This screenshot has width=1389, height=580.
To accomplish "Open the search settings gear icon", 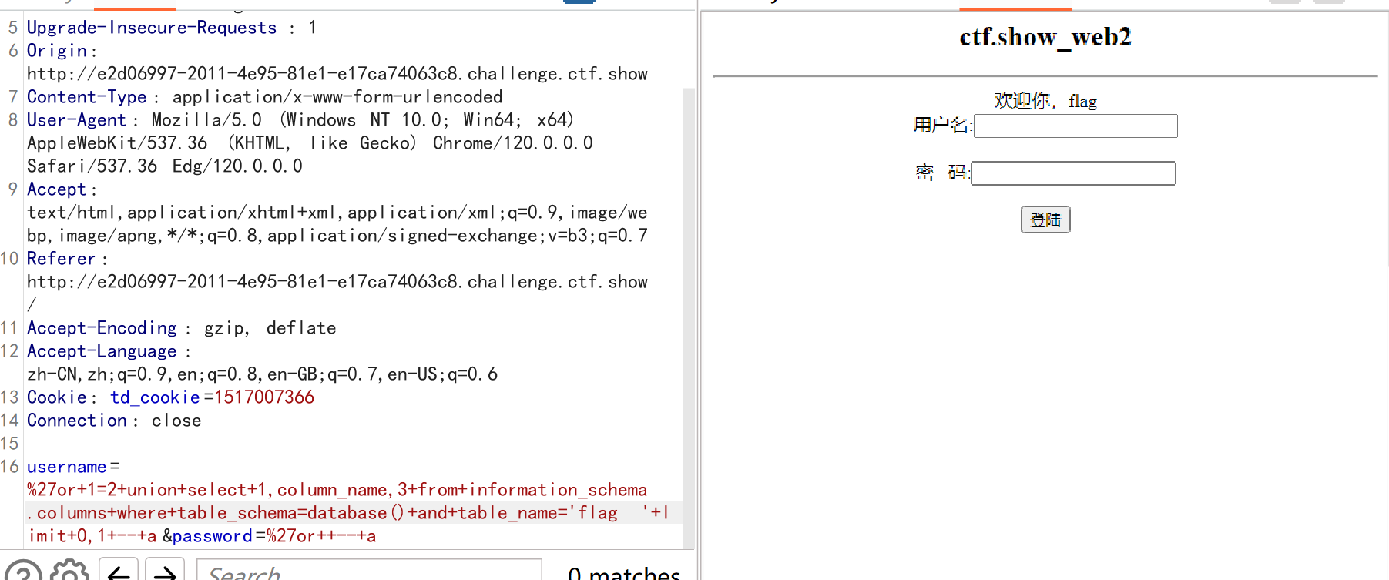I will point(70,572).
